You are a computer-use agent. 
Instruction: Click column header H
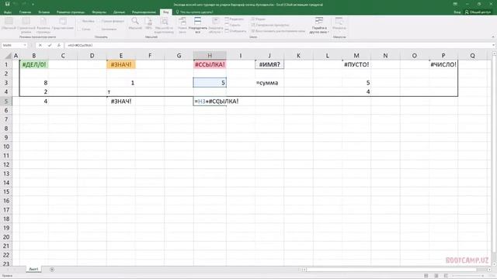coord(210,56)
